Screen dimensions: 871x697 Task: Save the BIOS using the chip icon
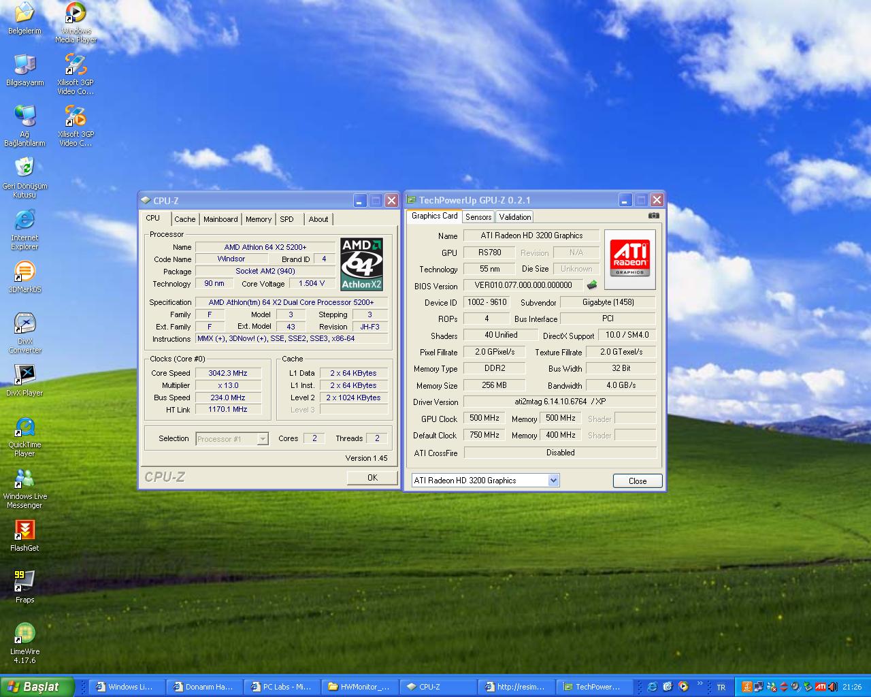[592, 285]
